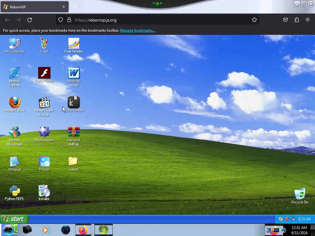This screenshot has width=315, height=236.
Task: Click the XP Start button
Action: 14,219
